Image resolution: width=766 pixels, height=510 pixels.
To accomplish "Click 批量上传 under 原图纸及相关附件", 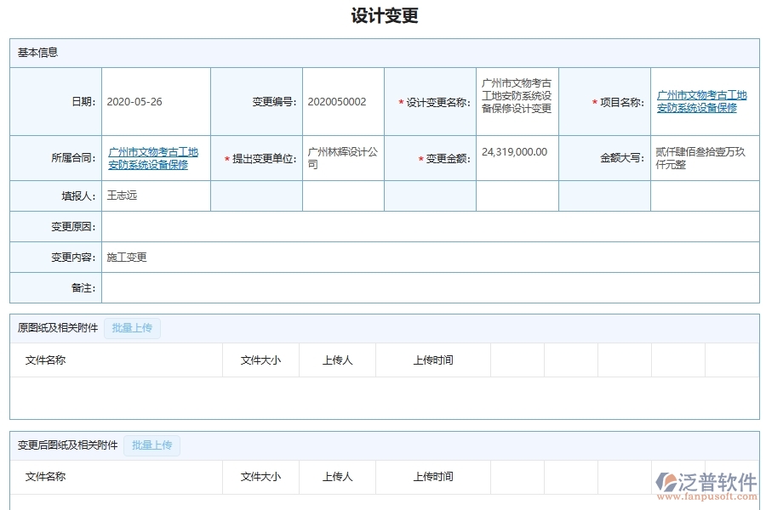I will point(133,327).
